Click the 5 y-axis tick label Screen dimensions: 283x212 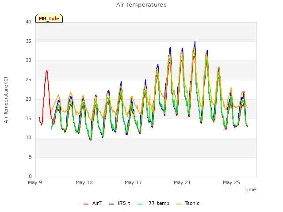(30, 157)
